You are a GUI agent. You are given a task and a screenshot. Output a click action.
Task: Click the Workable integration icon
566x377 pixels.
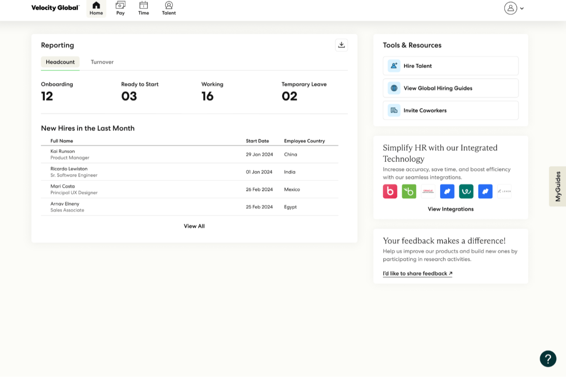coord(466,191)
